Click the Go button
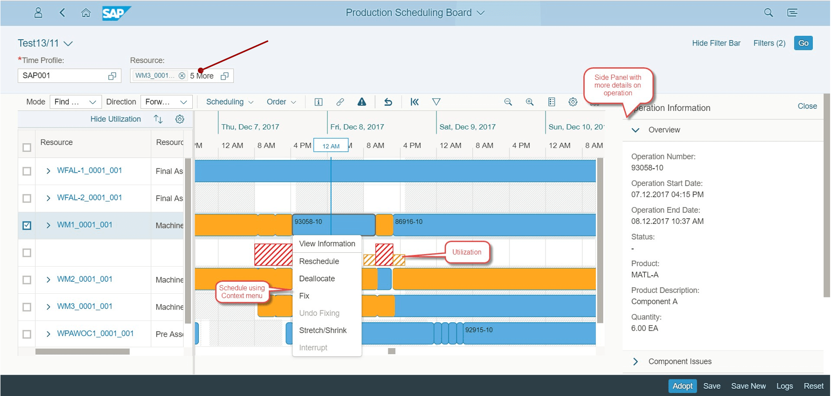 click(803, 43)
